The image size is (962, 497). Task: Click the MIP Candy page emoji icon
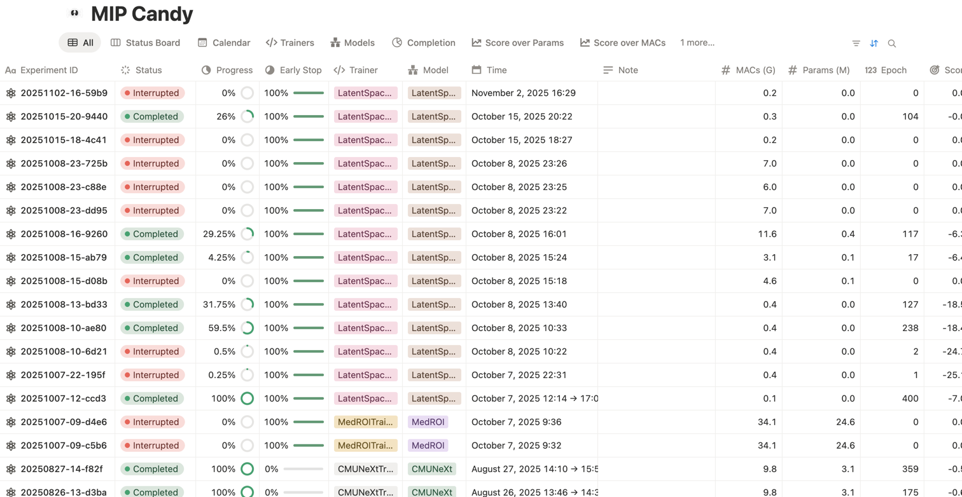click(74, 13)
